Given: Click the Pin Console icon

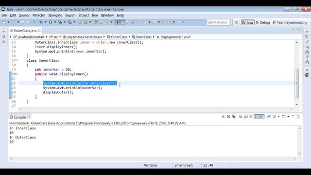Looking at the screenshot, I should tap(269, 117).
